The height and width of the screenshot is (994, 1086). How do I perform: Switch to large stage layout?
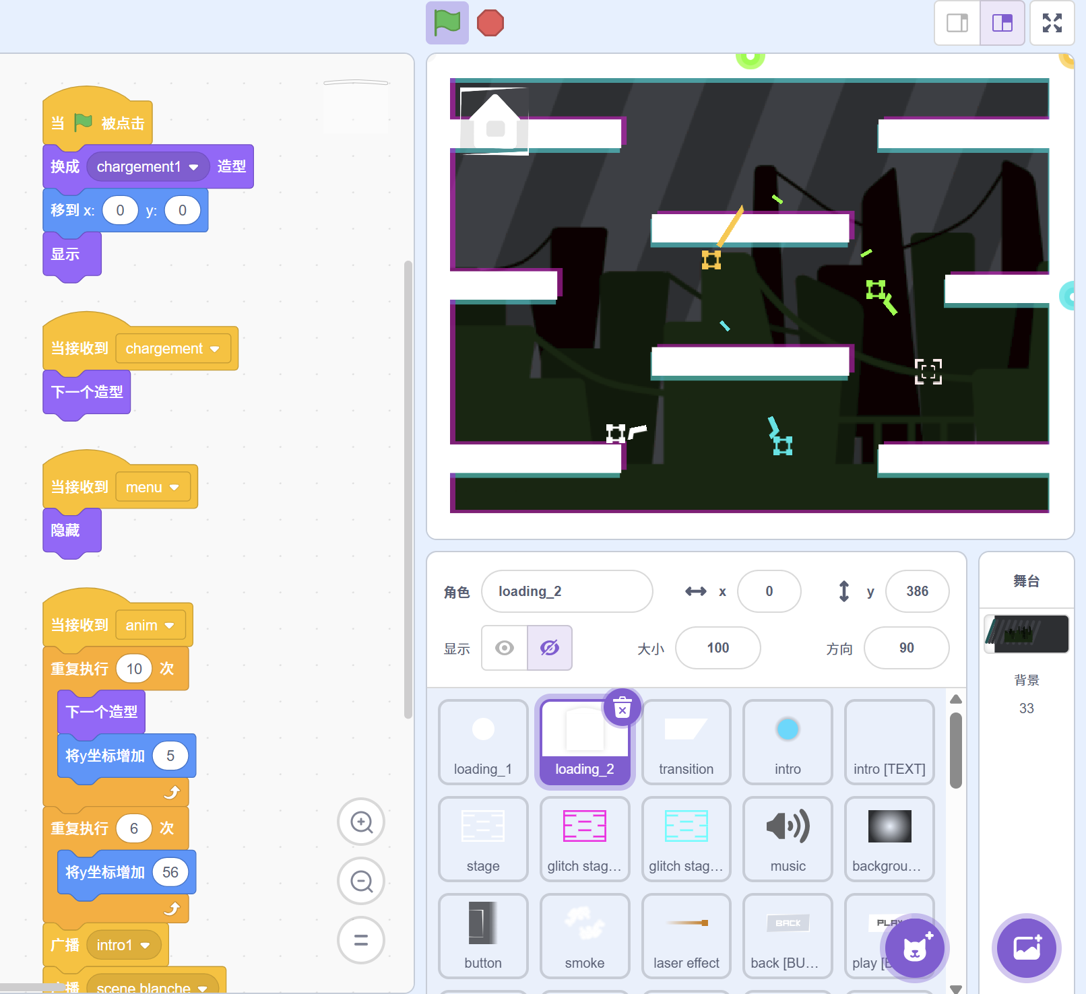[x=1002, y=23]
